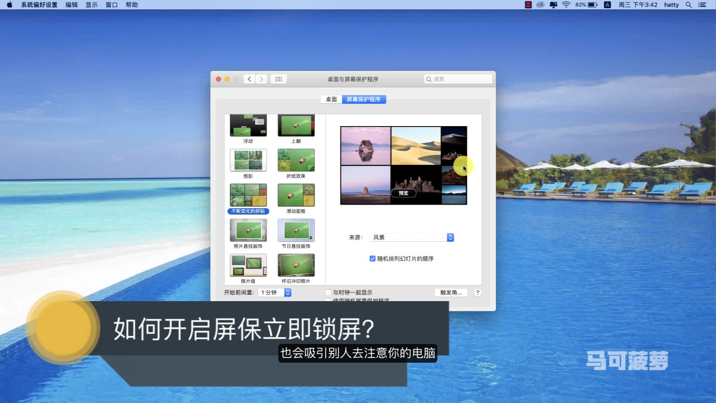The width and height of the screenshot is (716, 403).
Task: Uncheck 随机排列幻灯片的顺序
Action: point(372,258)
